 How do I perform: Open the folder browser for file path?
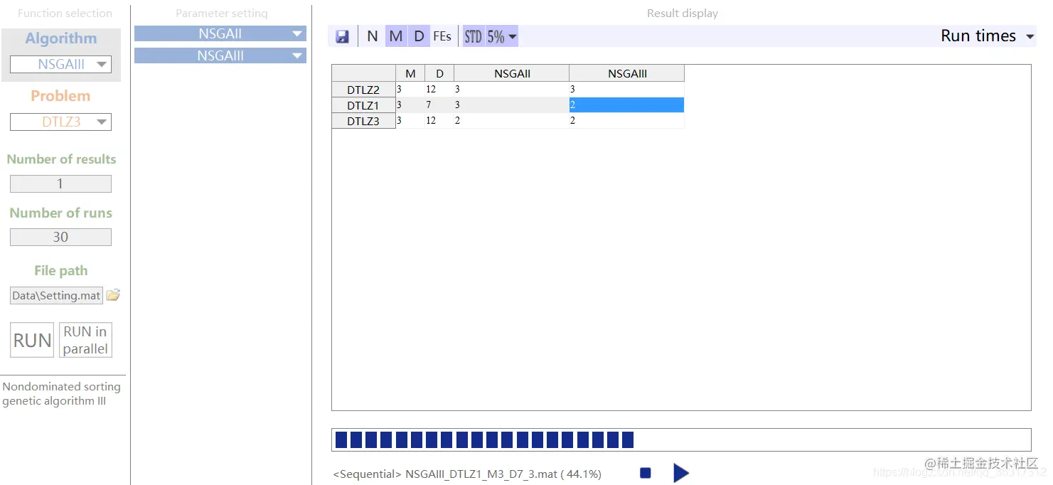(112, 295)
